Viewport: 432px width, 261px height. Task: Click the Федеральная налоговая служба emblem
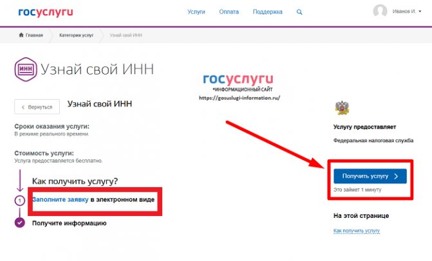(x=342, y=108)
